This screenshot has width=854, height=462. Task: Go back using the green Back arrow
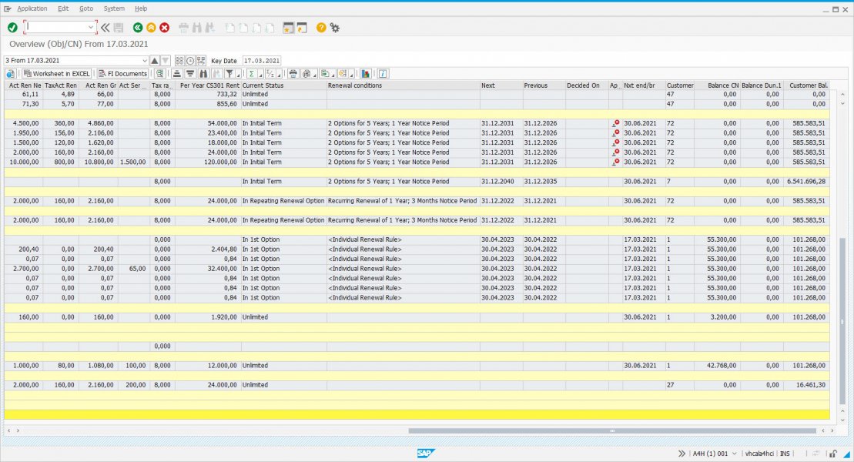136,28
